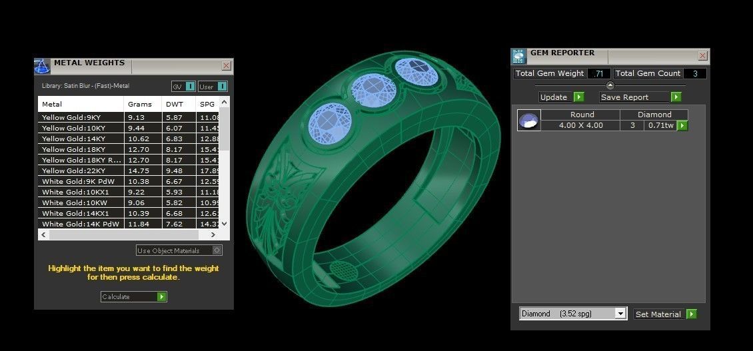Select the White Gold:9K PdW row
753x351 pixels.
coord(128,182)
